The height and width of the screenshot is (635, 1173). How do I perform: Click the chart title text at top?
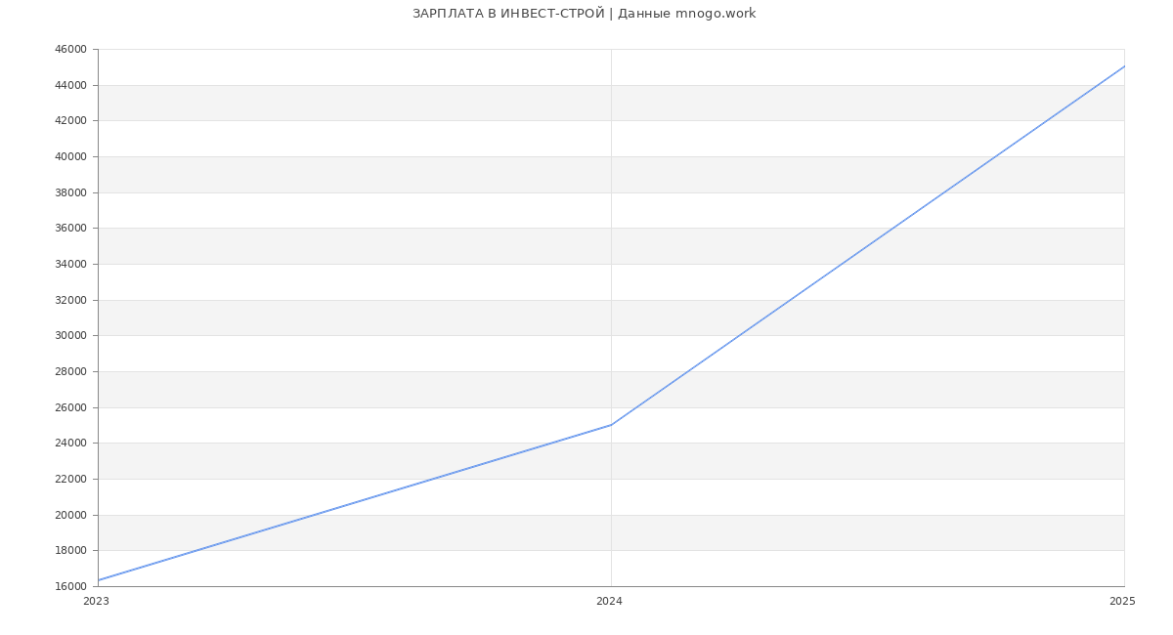pos(584,14)
